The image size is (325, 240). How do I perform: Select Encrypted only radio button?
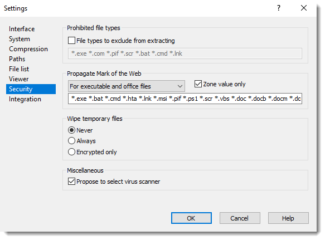click(71, 152)
